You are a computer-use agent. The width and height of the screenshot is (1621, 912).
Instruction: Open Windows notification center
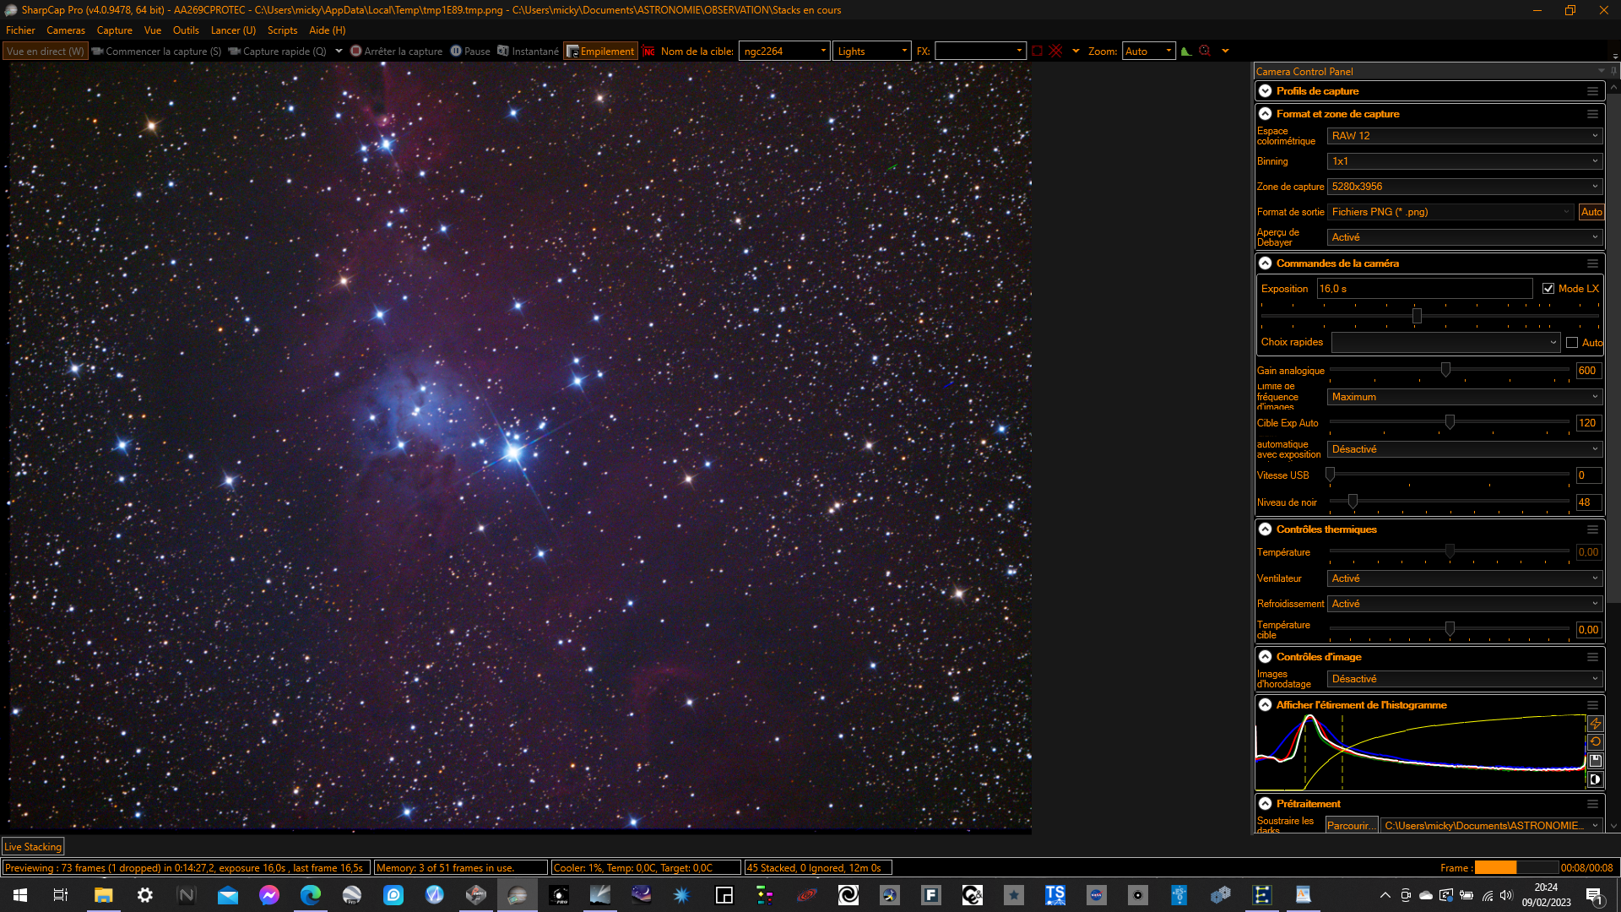tap(1594, 895)
